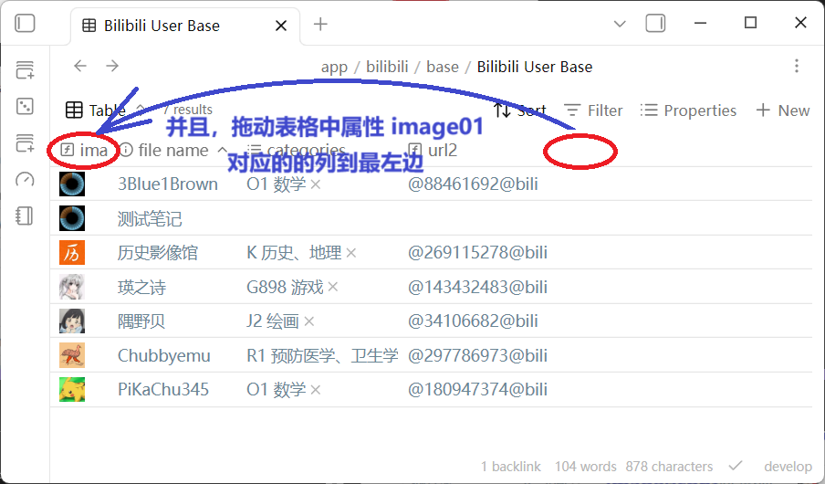This screenshot has width=825, height=484.
Task: Click New to add an entry
Action: point(783,110)
